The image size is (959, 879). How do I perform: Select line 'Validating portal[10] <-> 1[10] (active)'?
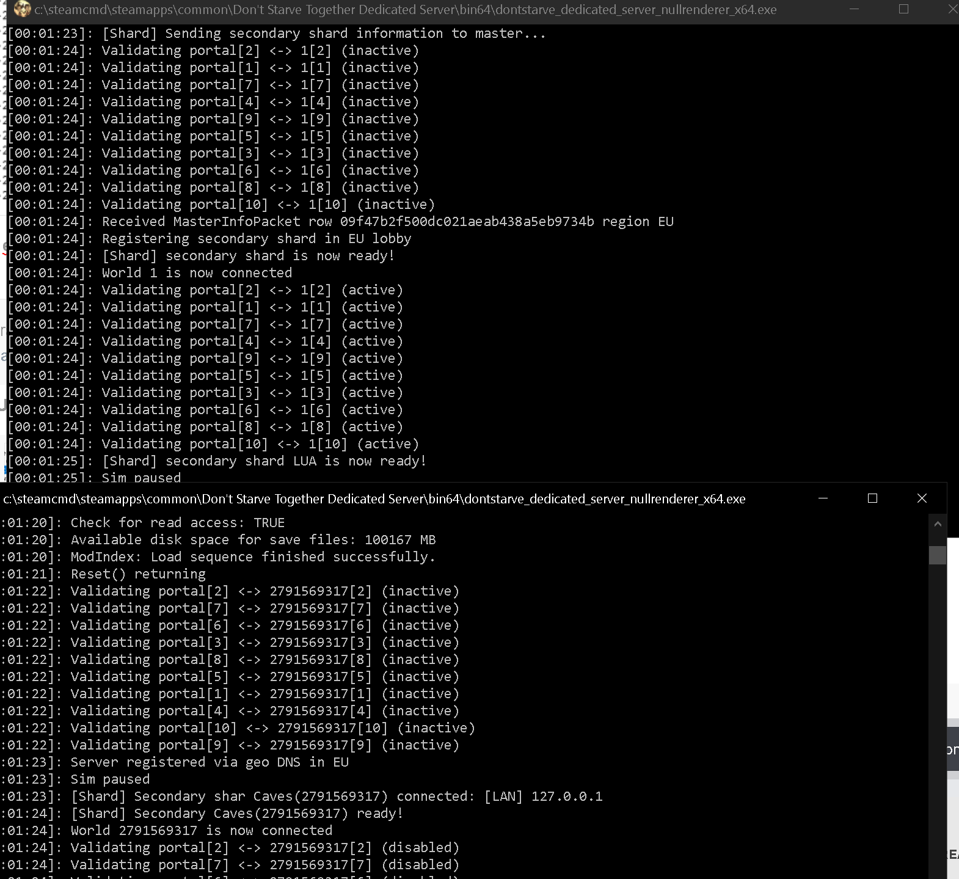tap(213, 444)
